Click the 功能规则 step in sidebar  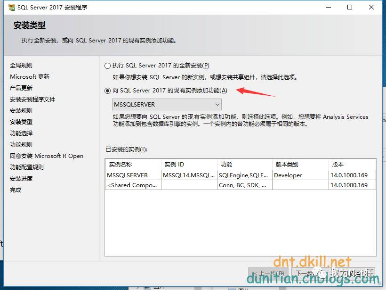21,145
